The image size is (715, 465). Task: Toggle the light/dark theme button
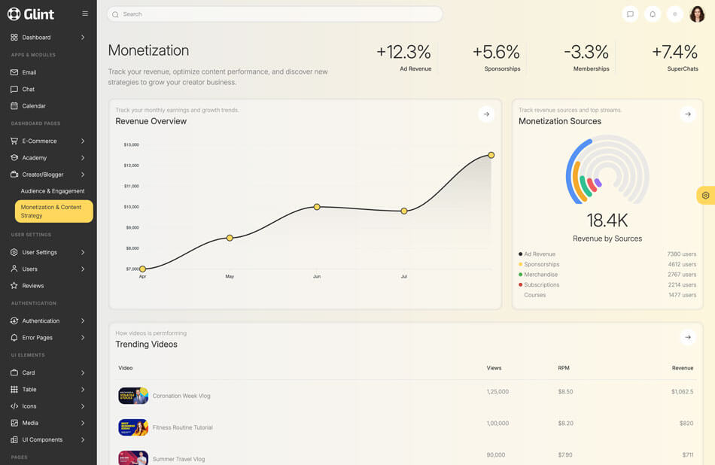tap(675, 14)
